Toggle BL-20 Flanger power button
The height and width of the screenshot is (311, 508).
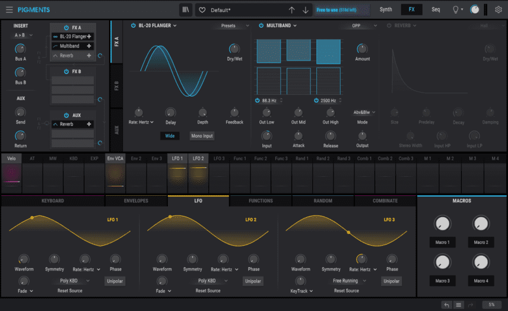tap(133, 26)
